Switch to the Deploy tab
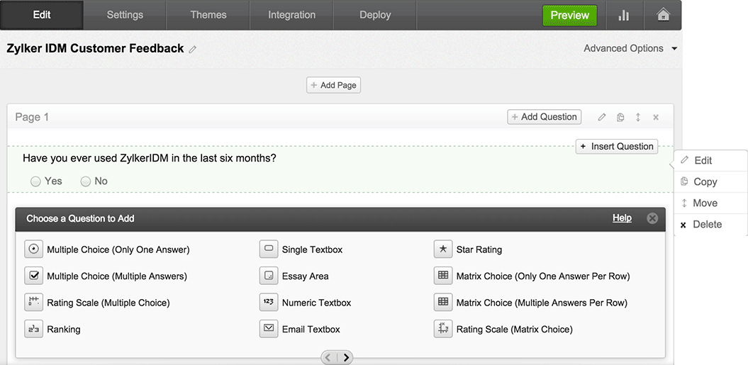 pos(375,15)
